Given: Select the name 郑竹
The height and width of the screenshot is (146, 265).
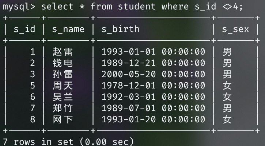Looking at the screenshot, I should tap(63, 108).
